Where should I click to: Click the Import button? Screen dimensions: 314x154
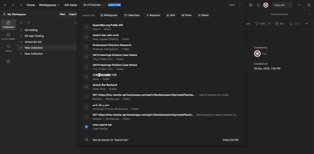click(x=73, y=14)
